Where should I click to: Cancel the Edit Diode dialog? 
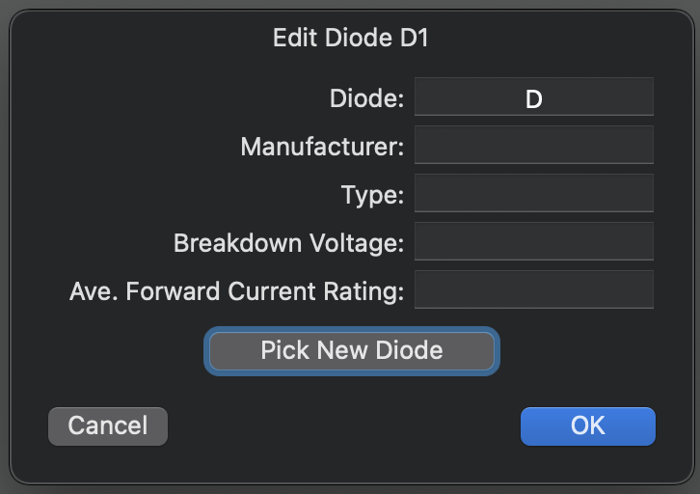coord(108,425)
